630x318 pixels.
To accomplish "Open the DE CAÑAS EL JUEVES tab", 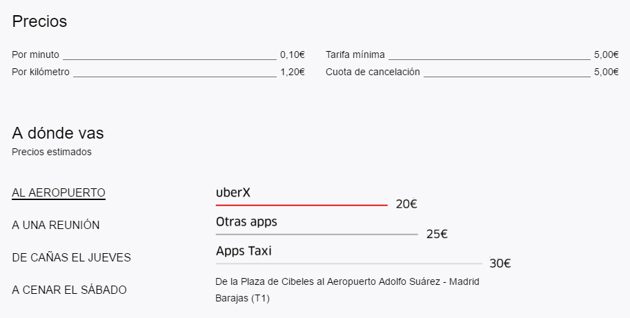I will (x=71, y=257).
